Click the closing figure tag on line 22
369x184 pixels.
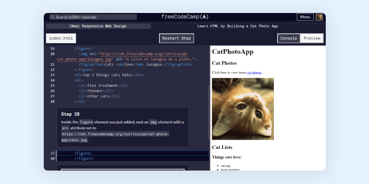click(84, 70)
